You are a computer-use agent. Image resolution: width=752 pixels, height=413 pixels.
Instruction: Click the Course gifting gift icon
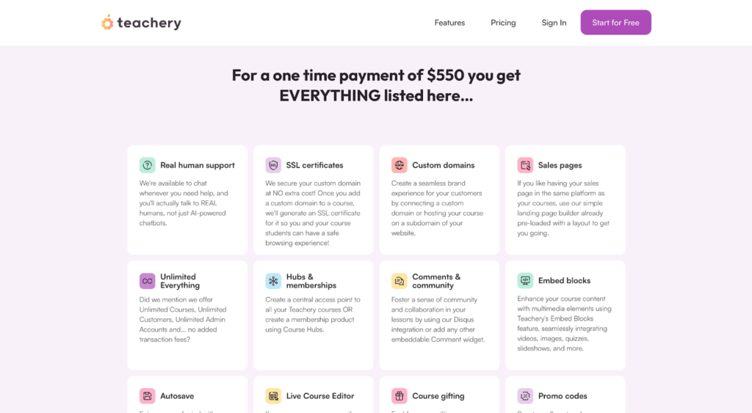(399, 396)
